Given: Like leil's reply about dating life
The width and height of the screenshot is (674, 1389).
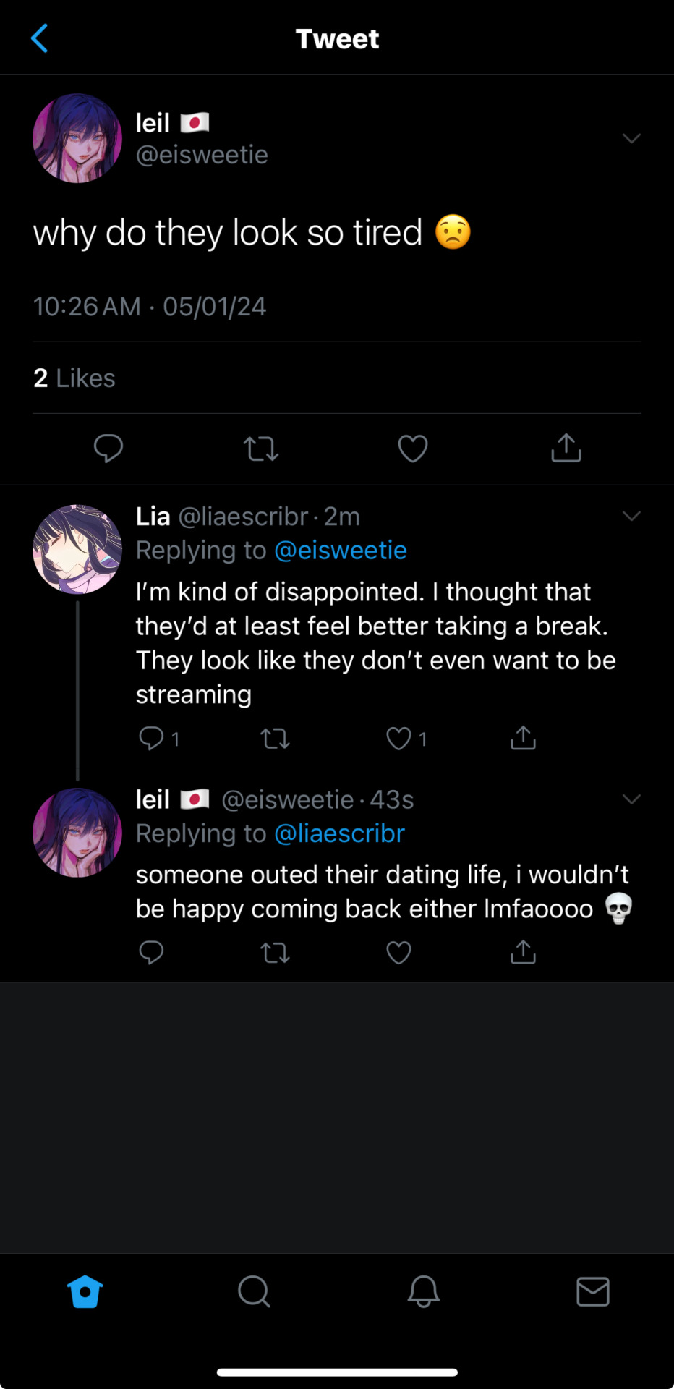Looking at the screenshot, I should pos(398,953).
